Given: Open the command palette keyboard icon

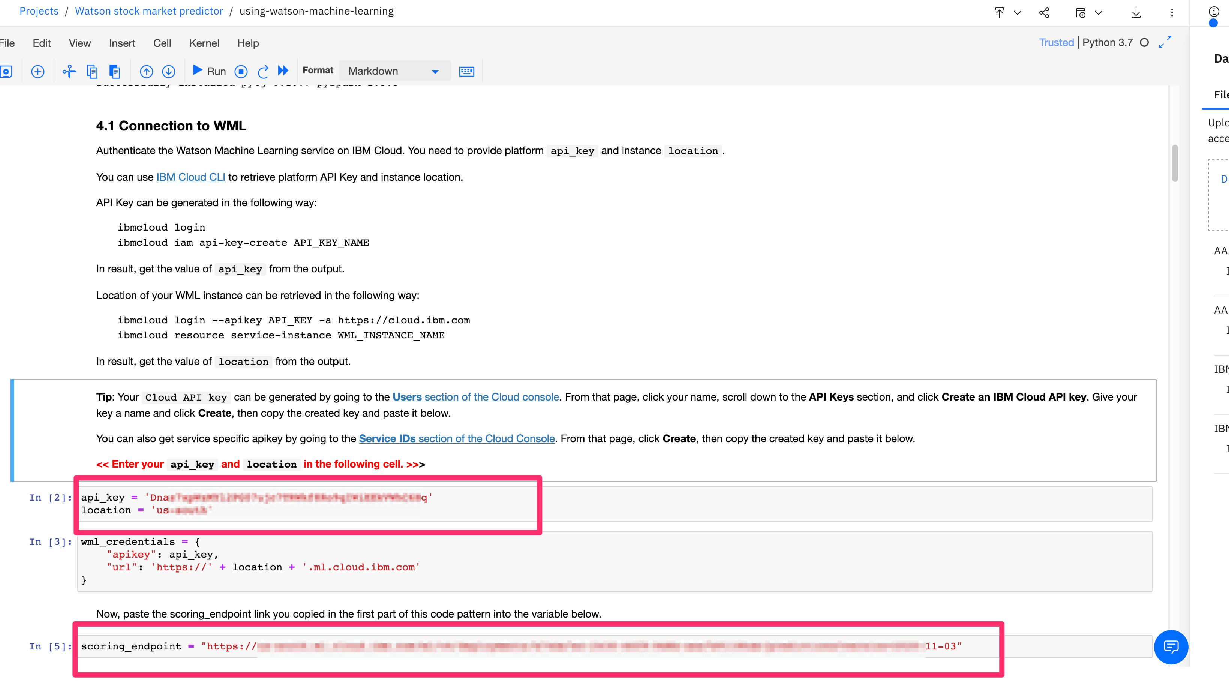Looking at the screenshot, I should tap(466, 72).
